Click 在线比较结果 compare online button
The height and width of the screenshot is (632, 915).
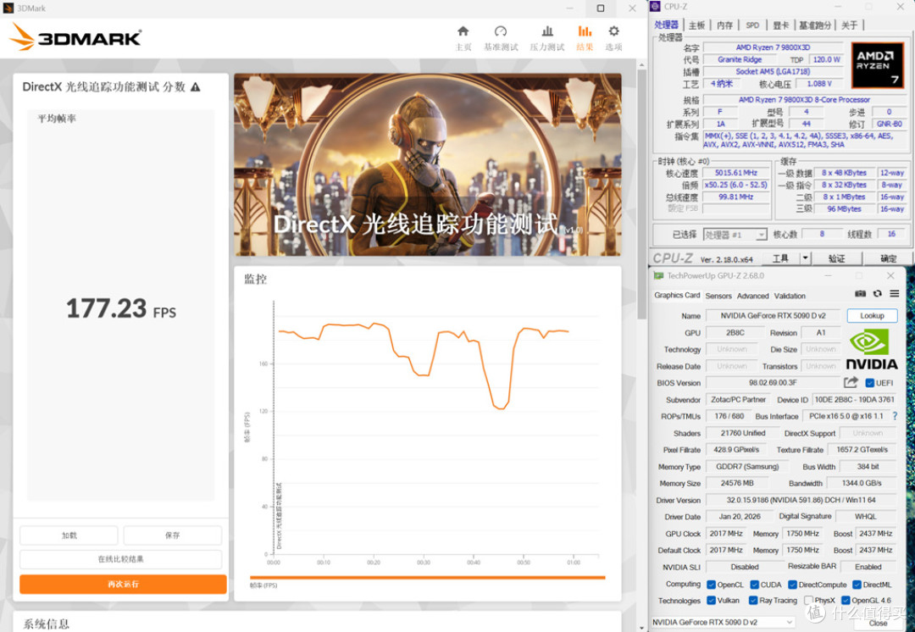tap(121, 559)
